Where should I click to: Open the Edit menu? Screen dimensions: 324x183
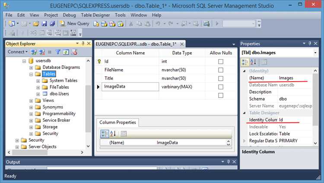[x=21, y=15]
